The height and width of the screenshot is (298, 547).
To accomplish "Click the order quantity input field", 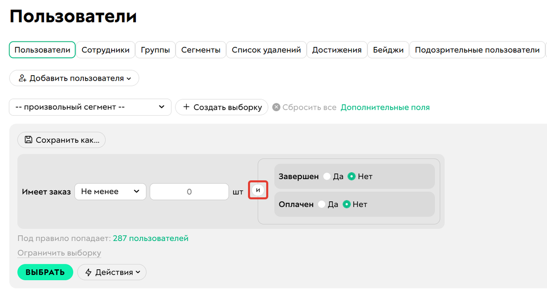I will tap(189, 191).
